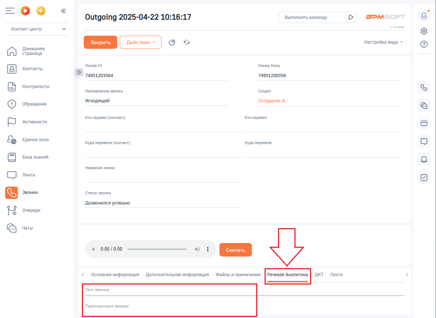Image resolution: width=436 pixels, height=318 pixels.
Task: Click the Скачать button
Action: pos(235,250)
